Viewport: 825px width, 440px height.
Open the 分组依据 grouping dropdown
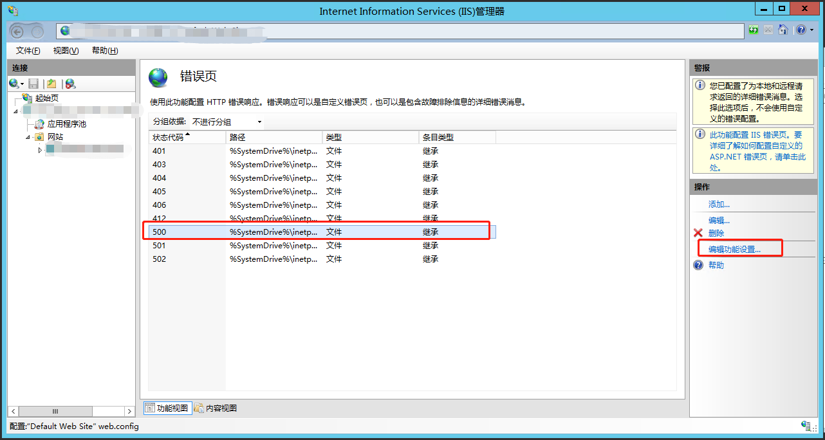[227, 122]
